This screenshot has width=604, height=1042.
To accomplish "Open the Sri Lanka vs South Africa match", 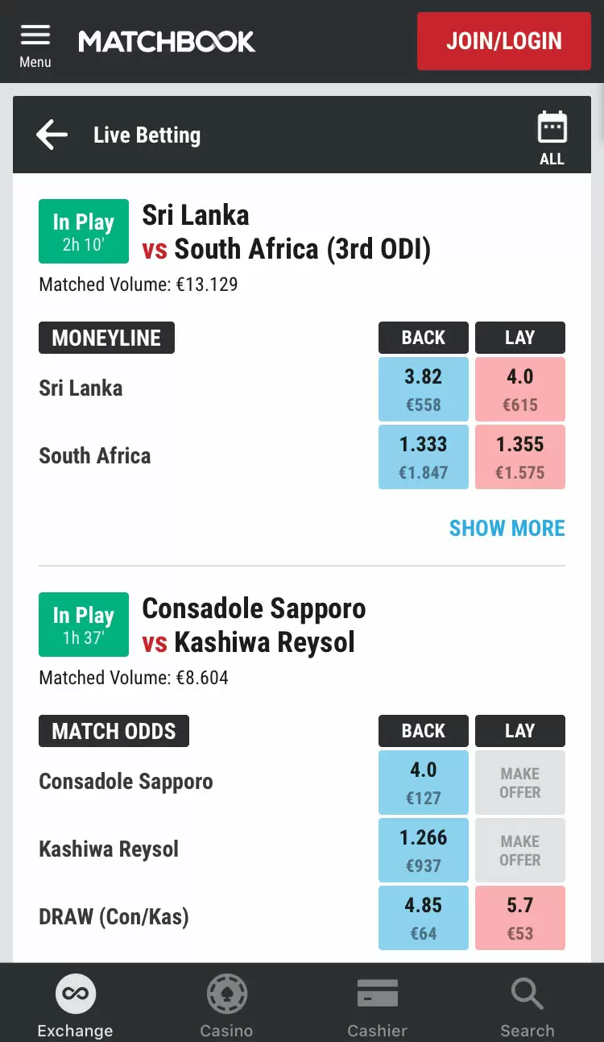I will [x=287, y=232].
